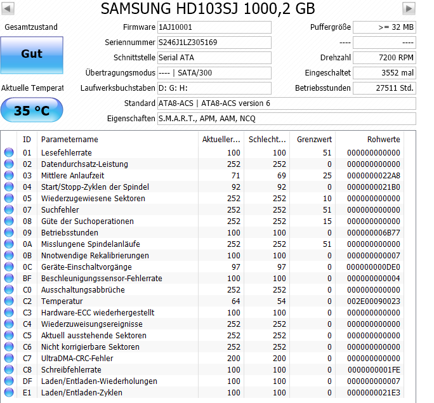Click status icon for Datendurchsatz-Leistung row
434x403 pixels.
point(9,164)
